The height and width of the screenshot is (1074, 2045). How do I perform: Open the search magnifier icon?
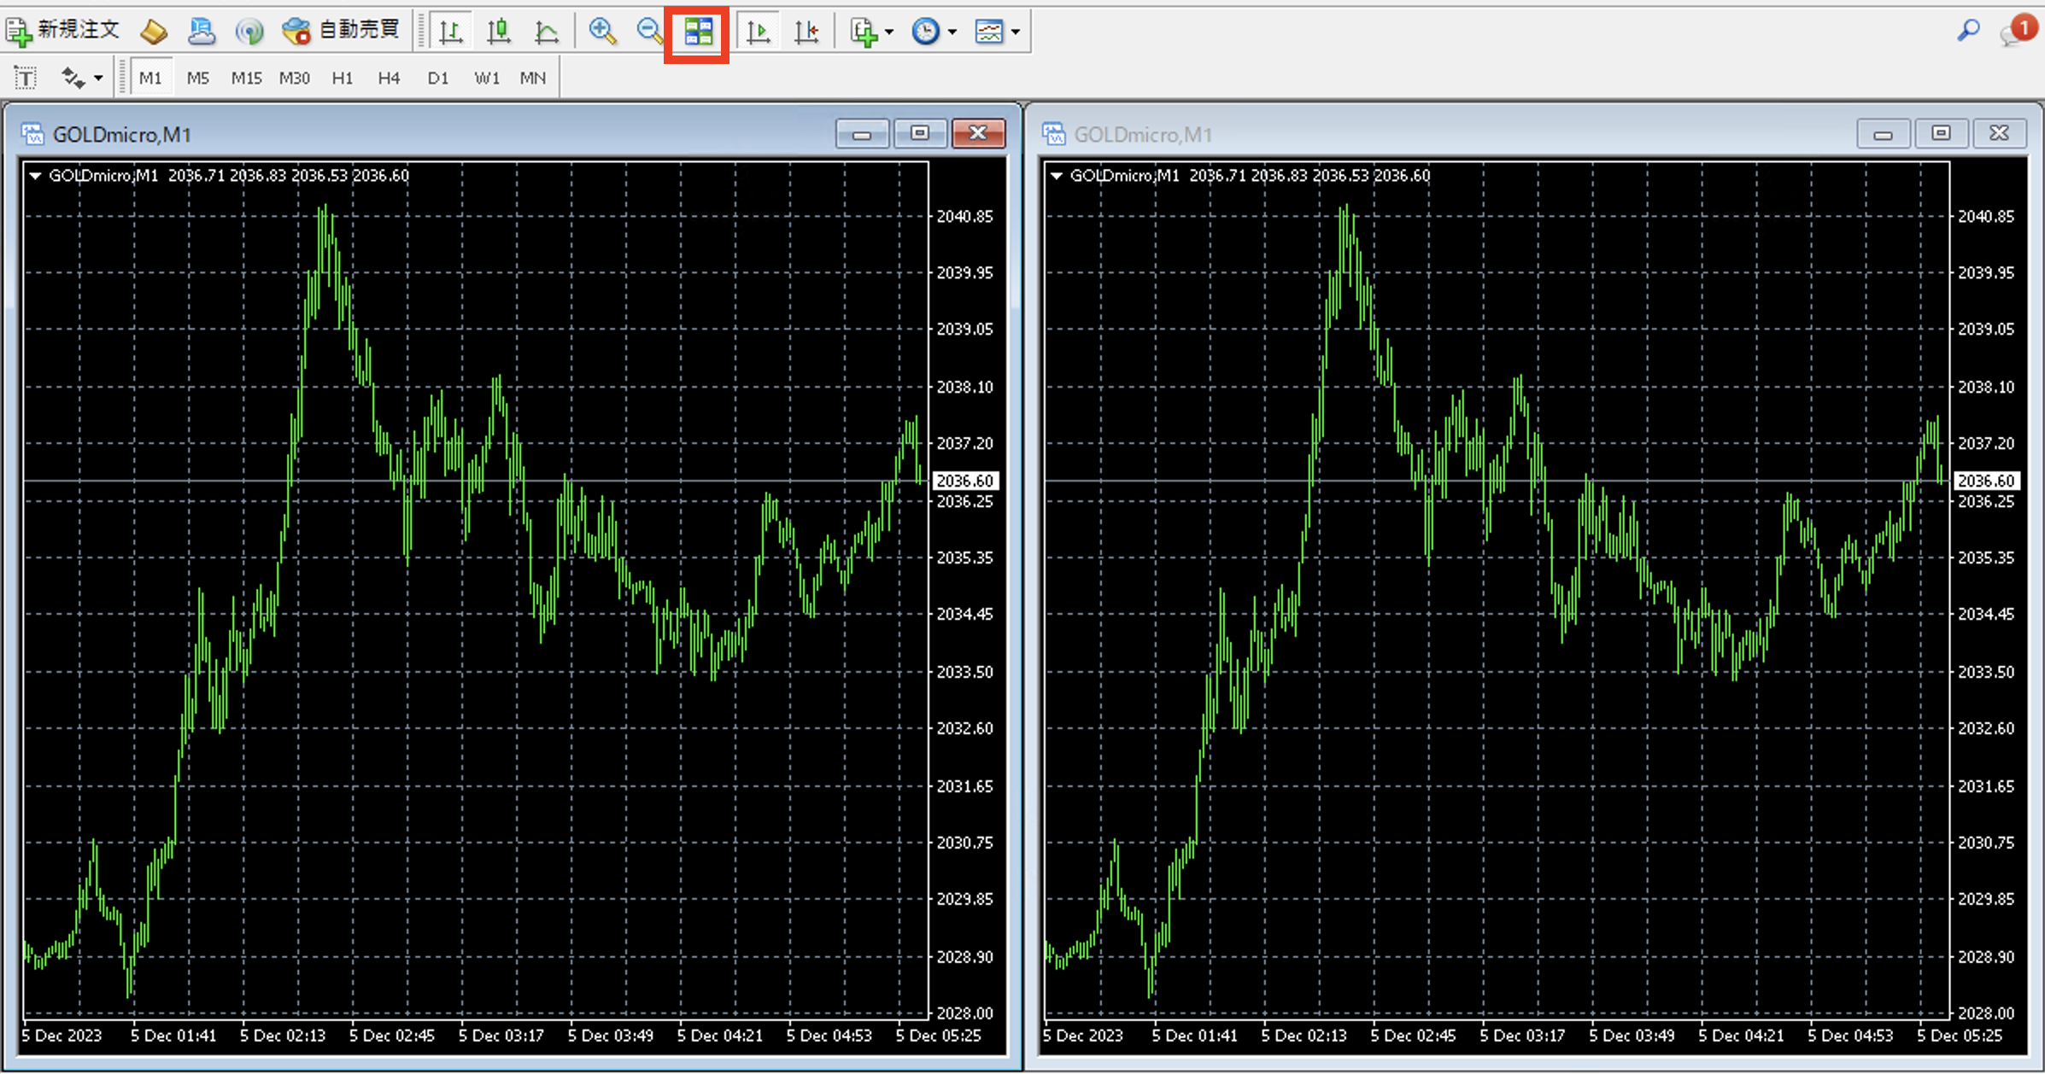coord(1967,31)
